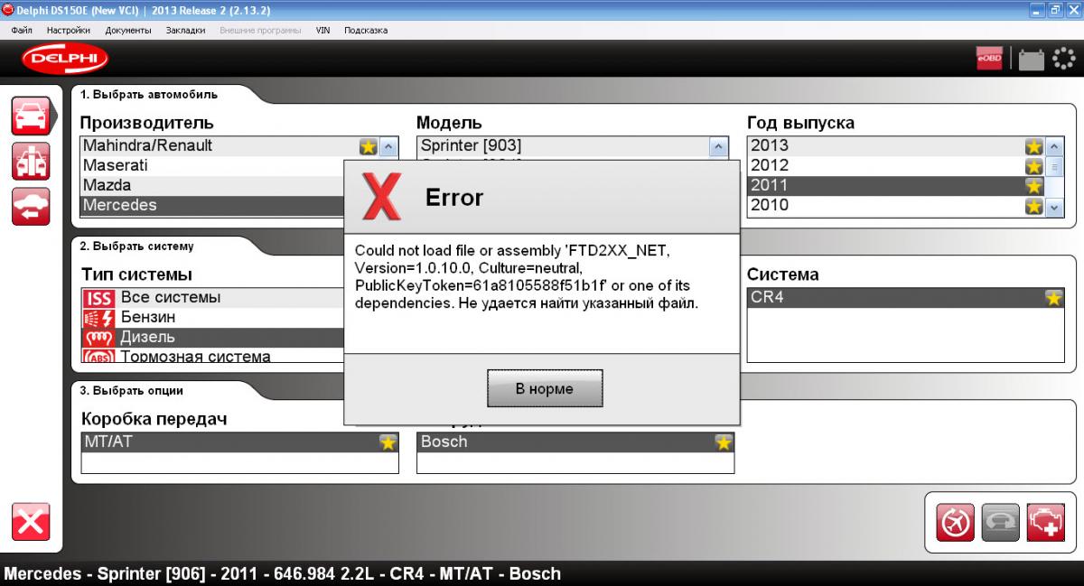Toggle favorite star for MT/AT gearbox
The image size is (1084, 586).
tap(388, 442)
